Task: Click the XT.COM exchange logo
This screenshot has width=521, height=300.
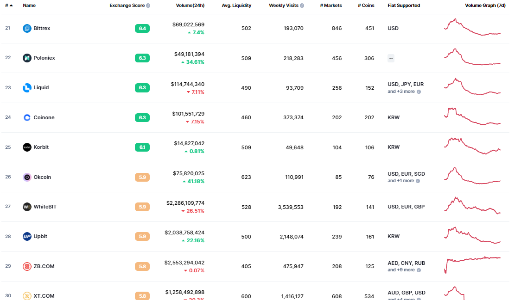Action: tap(27, 296)
